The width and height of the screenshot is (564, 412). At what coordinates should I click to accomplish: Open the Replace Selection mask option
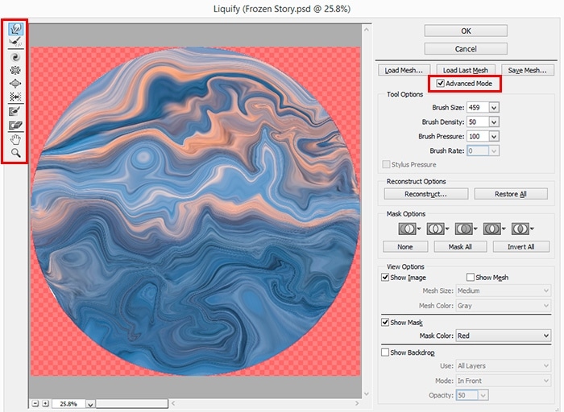(x=409, y=229)
